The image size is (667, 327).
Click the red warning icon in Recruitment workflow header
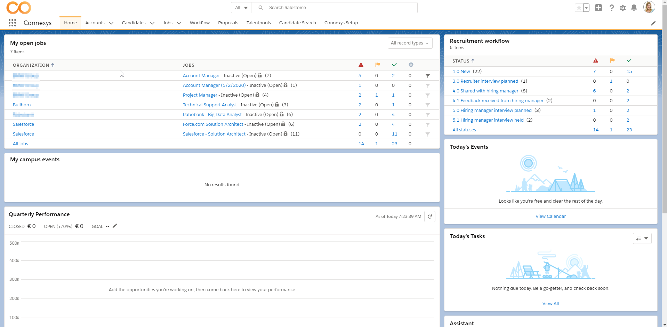pyautogui.click(x=596, y=60)
